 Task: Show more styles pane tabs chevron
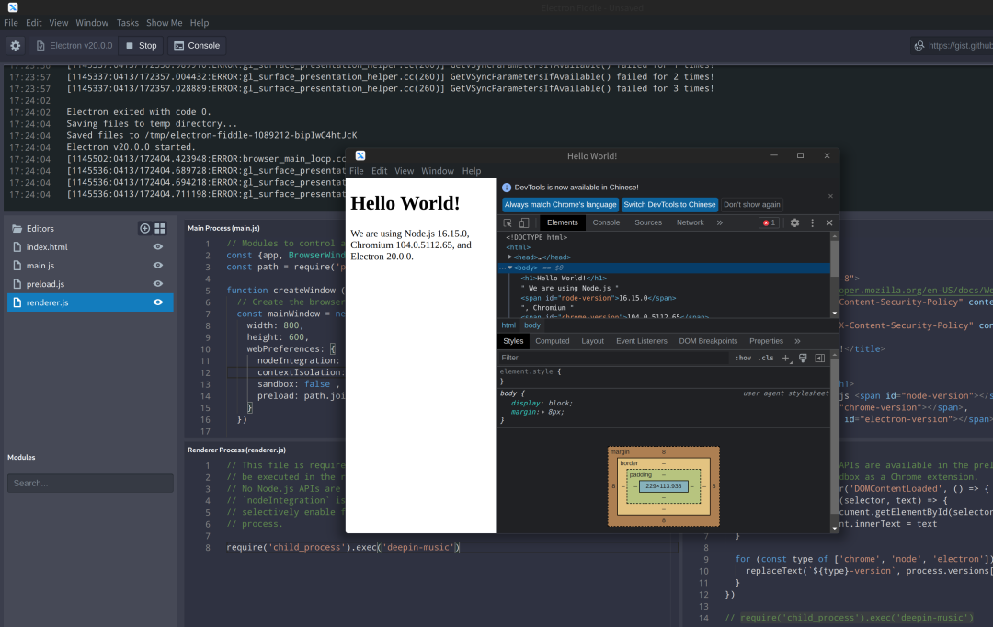tap(797, 341)
